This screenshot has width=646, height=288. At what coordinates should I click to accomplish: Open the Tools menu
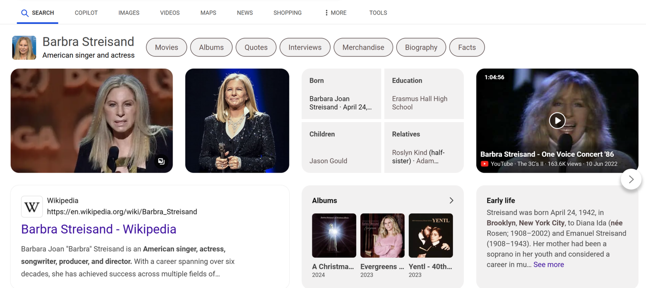(378, 13)
